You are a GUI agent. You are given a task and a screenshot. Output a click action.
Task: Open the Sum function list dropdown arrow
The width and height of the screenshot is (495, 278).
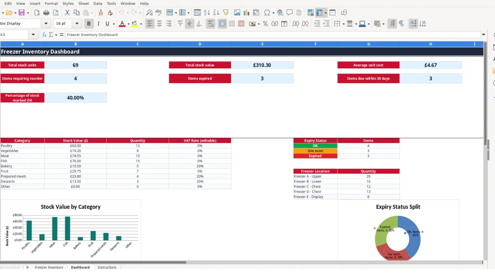coord(56,35)
